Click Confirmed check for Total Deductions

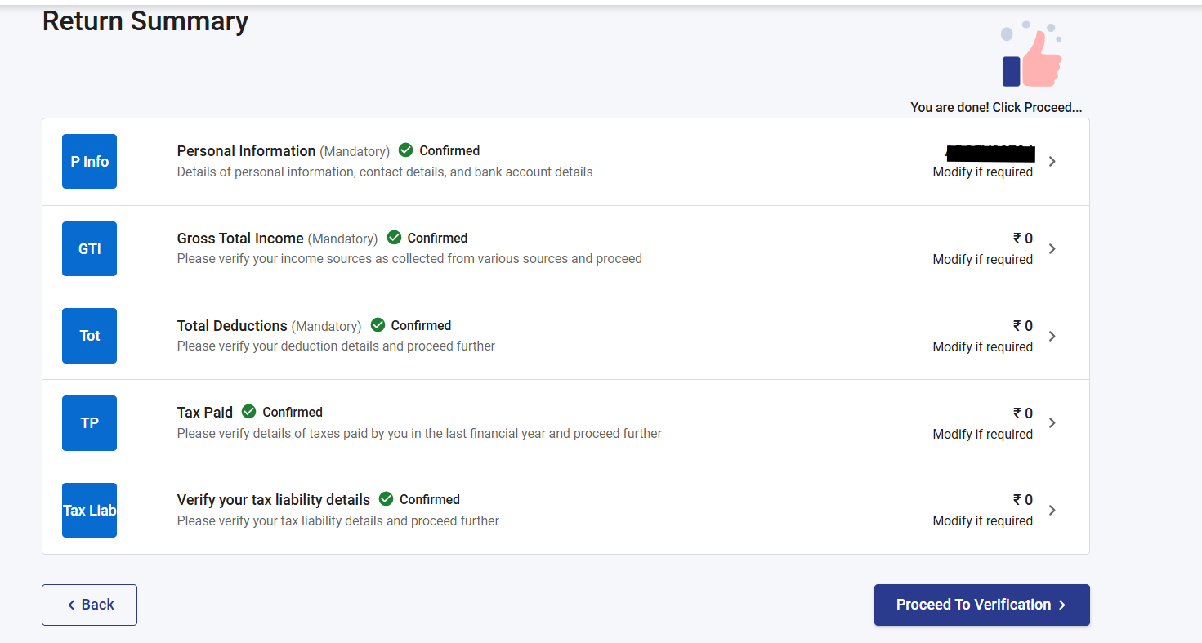click(x=378, y=325)
